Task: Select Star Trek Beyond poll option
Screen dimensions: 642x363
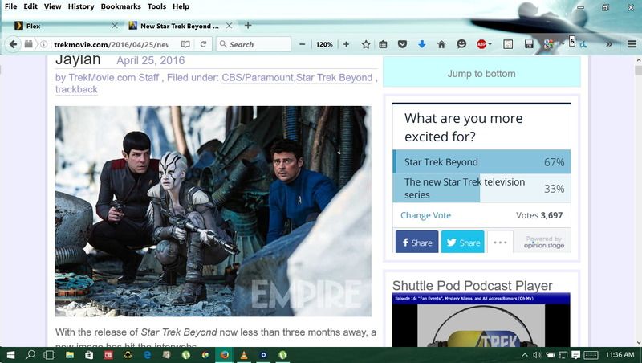Action: click(x=481, y=162)
